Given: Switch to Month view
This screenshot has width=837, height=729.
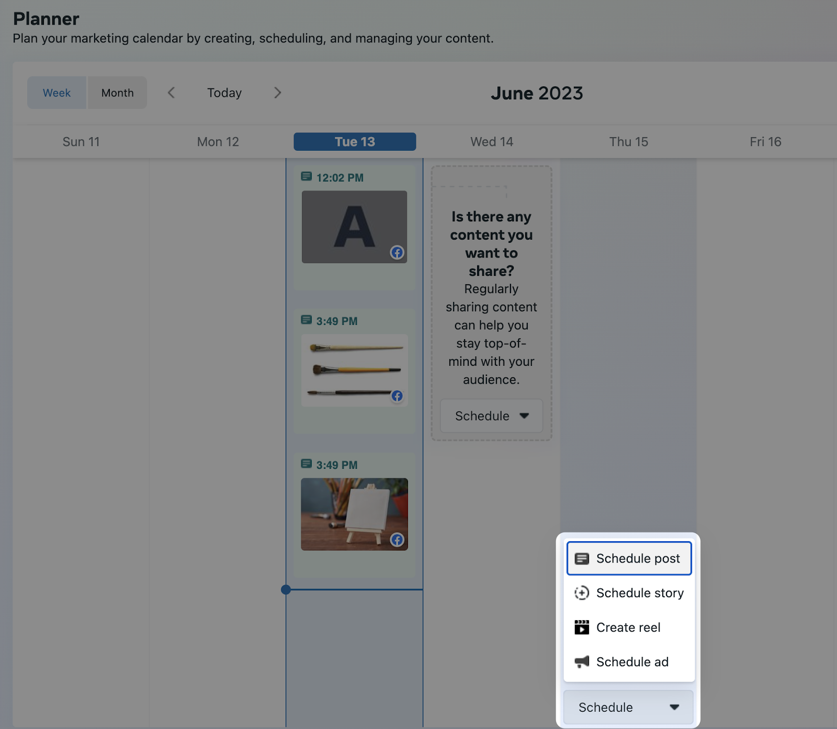Looking at the screenshot, I should coord(117,93).
